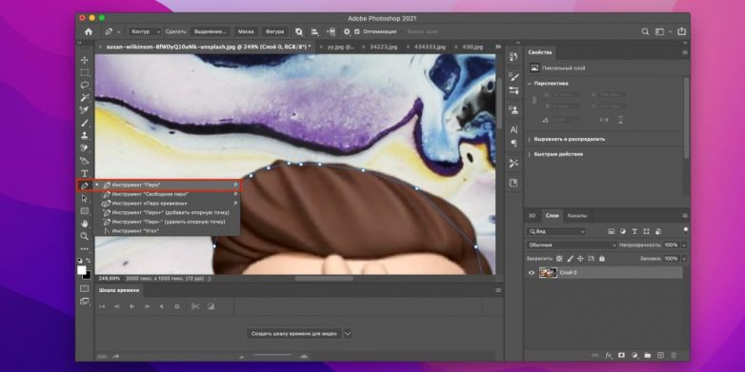The height and width of the screenshot is (372, 745).
Task: Open blend mode Обычные dropdown
Action: [572, 245]
